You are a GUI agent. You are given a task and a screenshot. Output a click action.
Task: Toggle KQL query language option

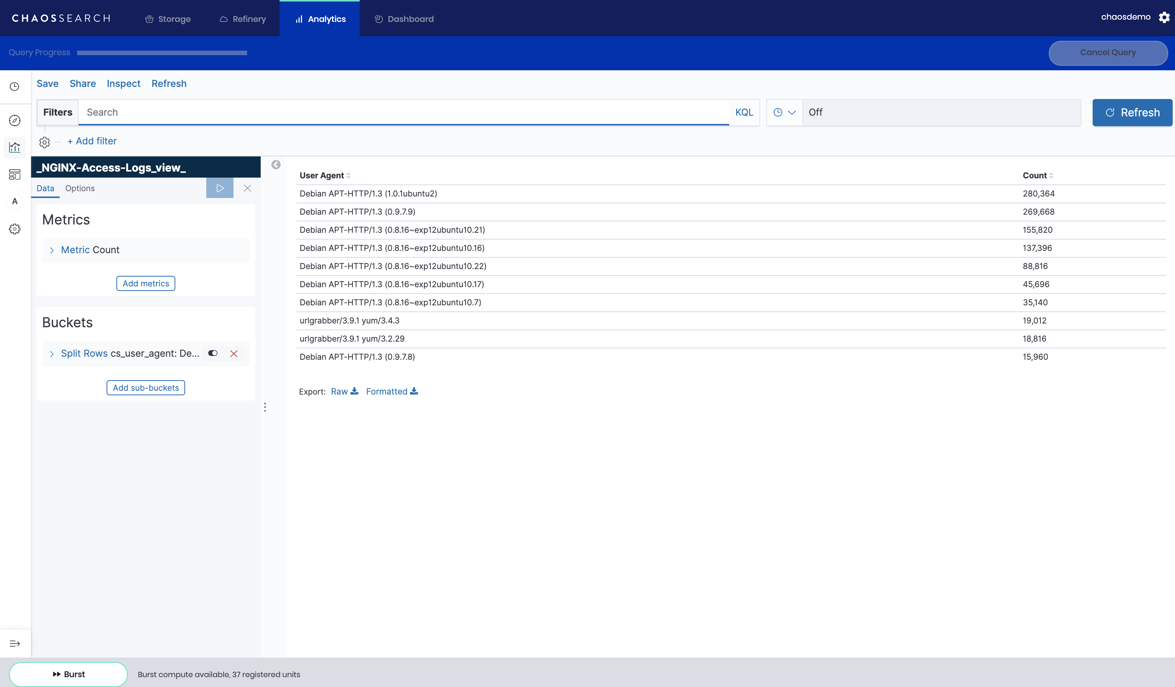[x=744, y=112]
